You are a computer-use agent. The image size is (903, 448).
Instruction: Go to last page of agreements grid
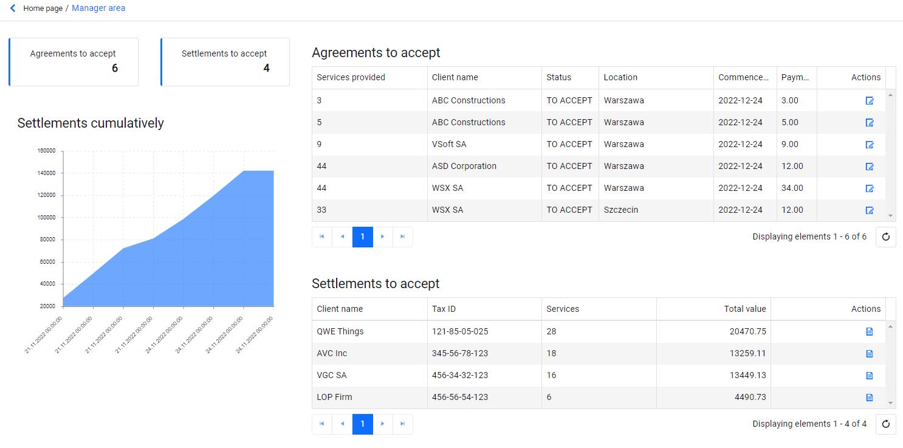tap(402, 237)
